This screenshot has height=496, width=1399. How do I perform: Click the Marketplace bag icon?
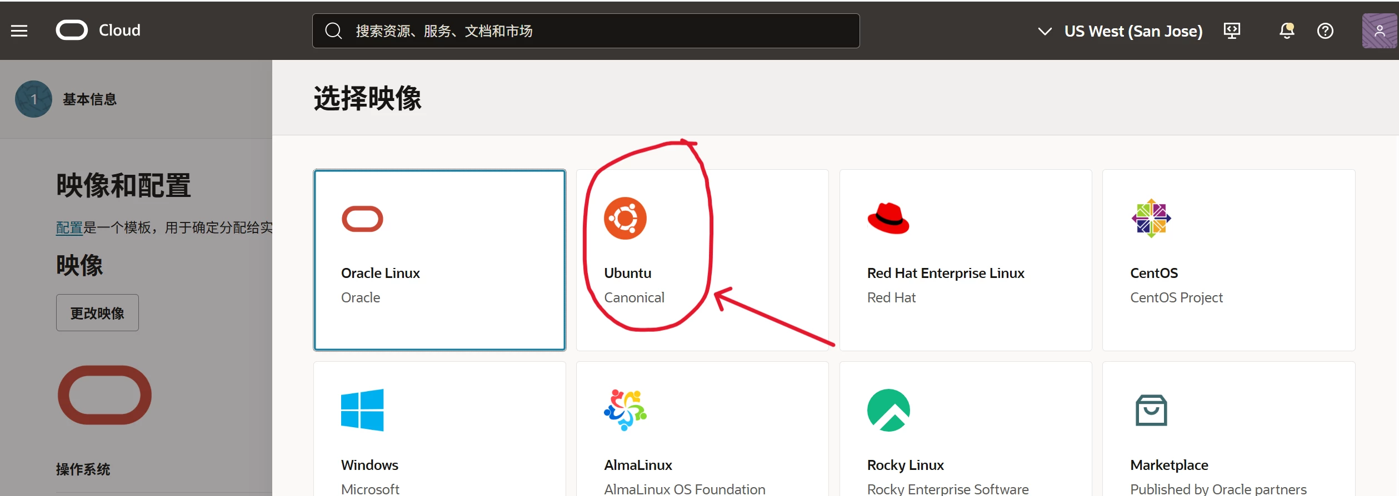[1151, 410]
